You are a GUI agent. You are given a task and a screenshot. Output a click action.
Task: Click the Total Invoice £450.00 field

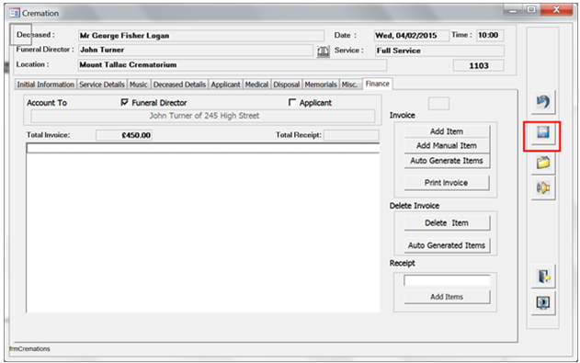click(x=124, y=135)
